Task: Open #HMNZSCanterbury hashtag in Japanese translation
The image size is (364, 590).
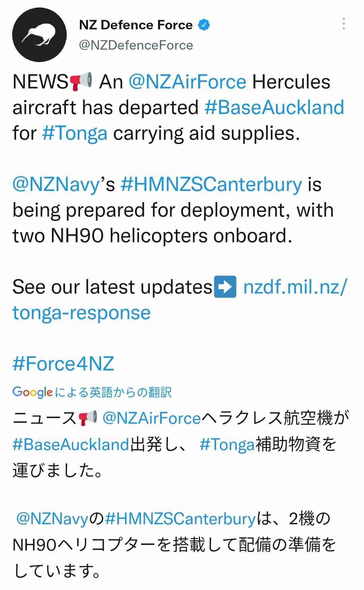Action: coord(180,518)
